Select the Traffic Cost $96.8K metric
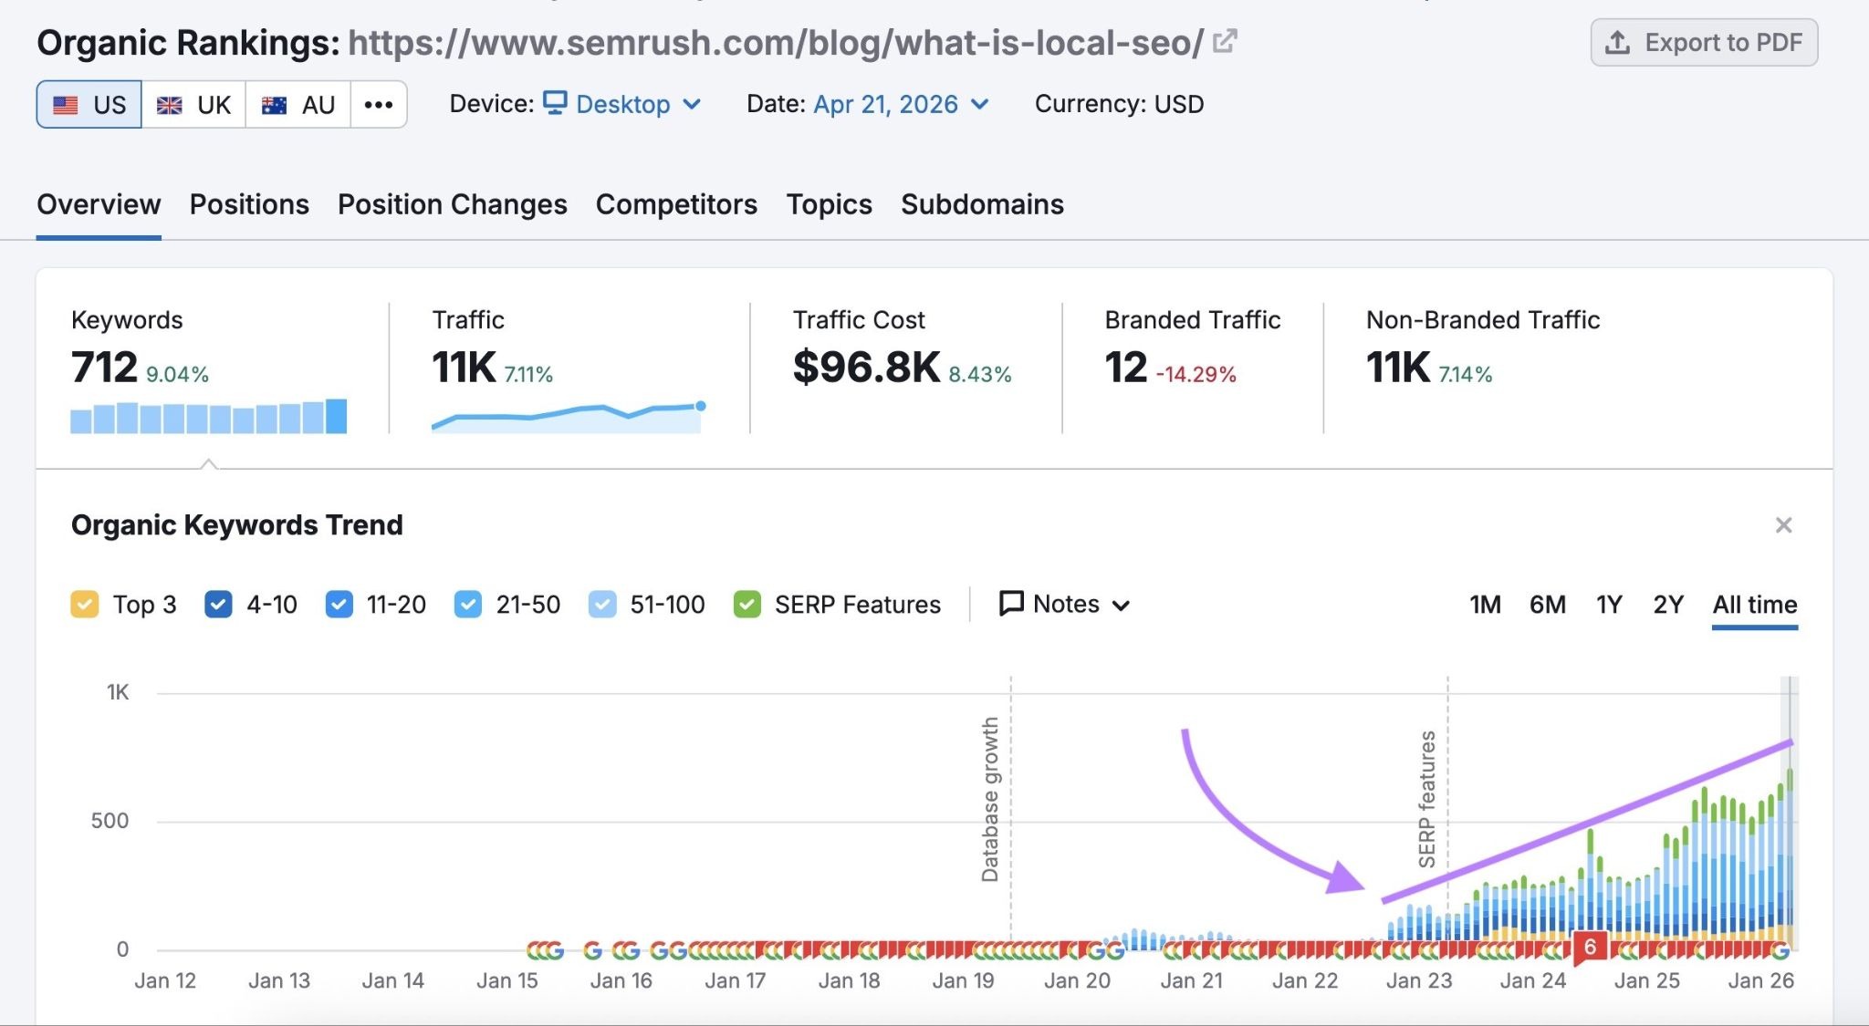The image size is (1869, 1026). point(866,368)
